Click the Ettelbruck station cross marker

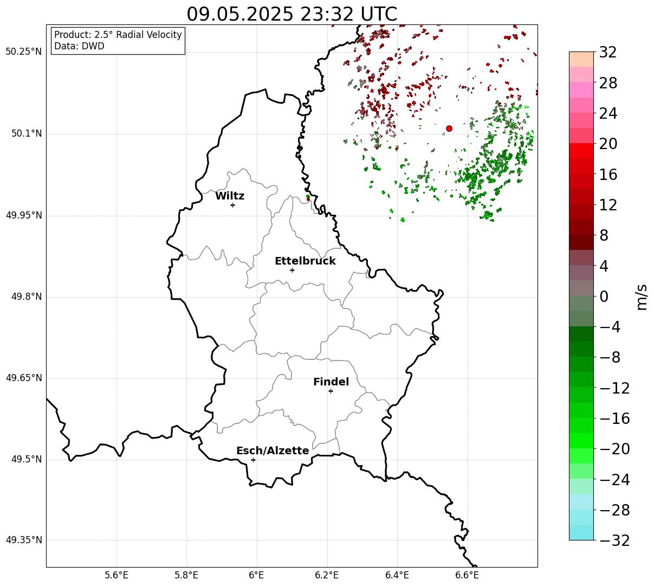292,270
